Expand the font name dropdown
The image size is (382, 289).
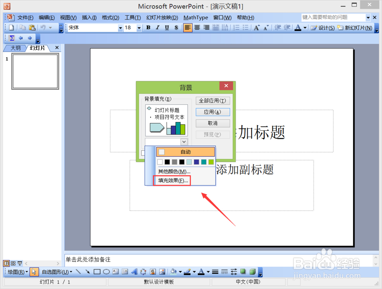tap(120, 28)
